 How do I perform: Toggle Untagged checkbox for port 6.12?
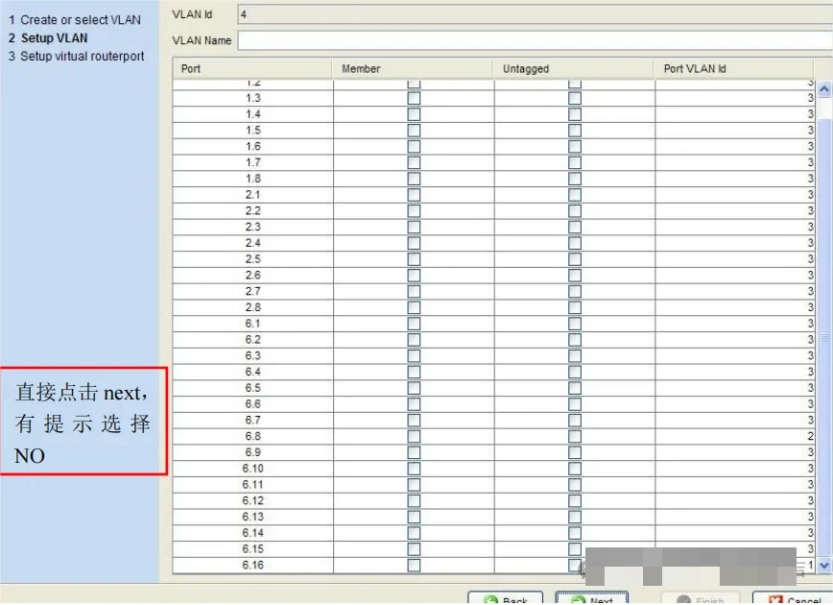575,500
